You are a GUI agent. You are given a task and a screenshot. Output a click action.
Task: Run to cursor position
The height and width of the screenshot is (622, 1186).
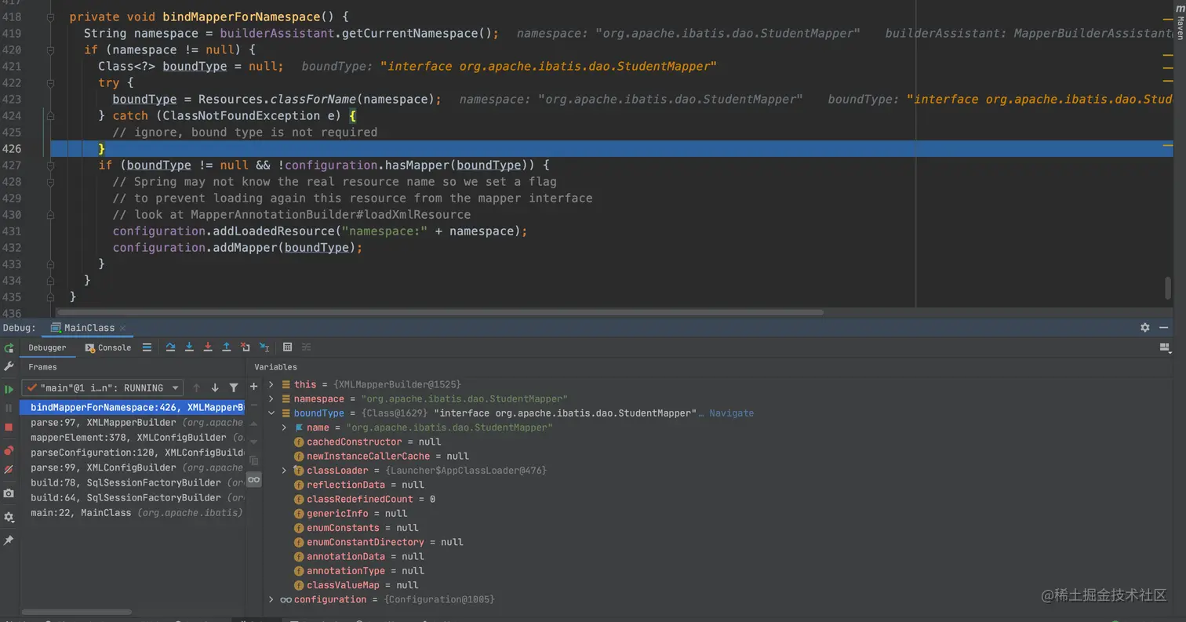point(264,347)
